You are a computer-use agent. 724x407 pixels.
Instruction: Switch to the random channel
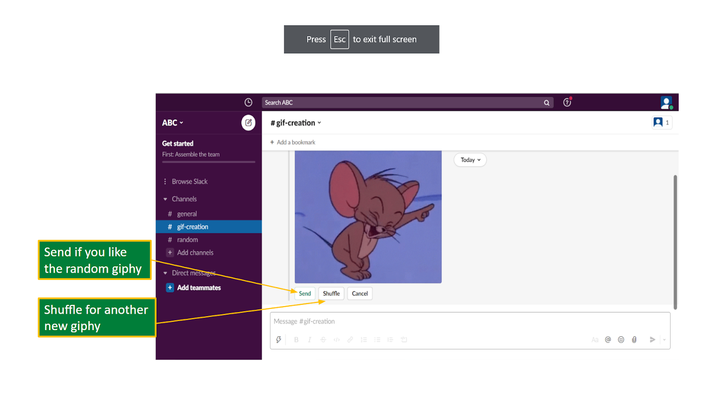(187, 239)
